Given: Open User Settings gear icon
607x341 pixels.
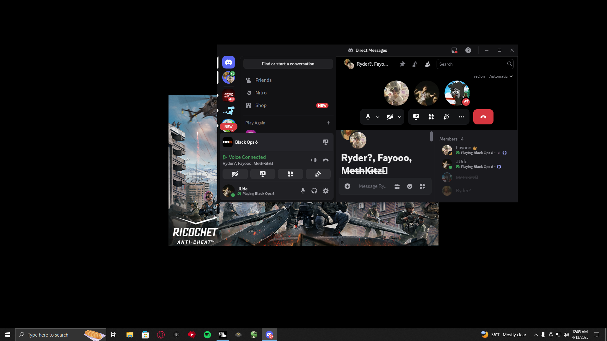Looking at the screenshot, I should (326, 191).
